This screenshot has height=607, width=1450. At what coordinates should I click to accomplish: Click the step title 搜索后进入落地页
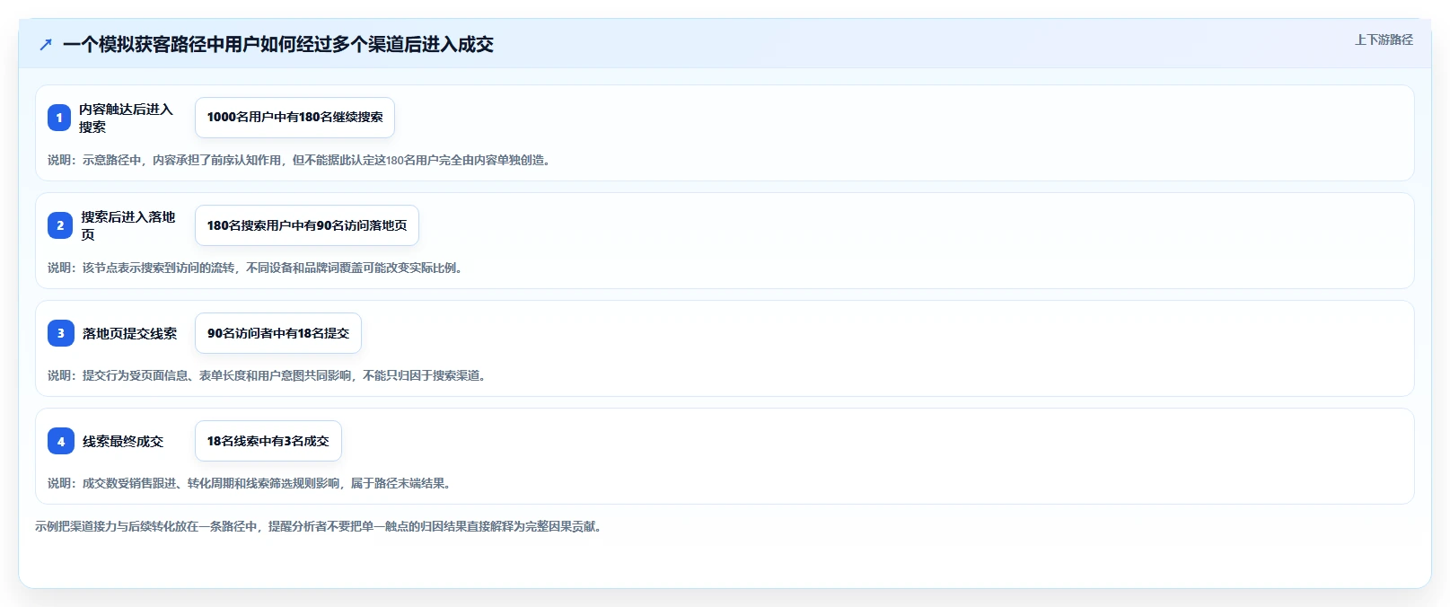(x=128, y=225)
